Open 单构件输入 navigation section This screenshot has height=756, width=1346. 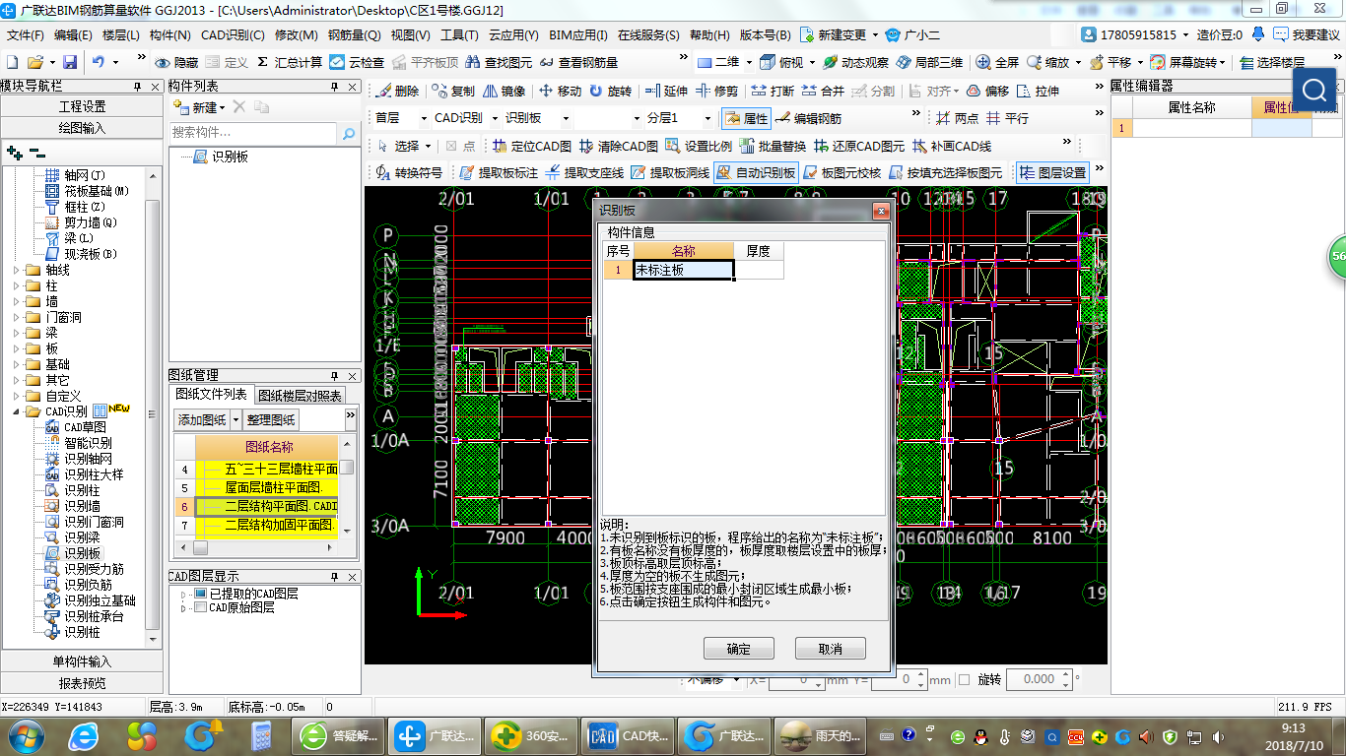(82, 661)
